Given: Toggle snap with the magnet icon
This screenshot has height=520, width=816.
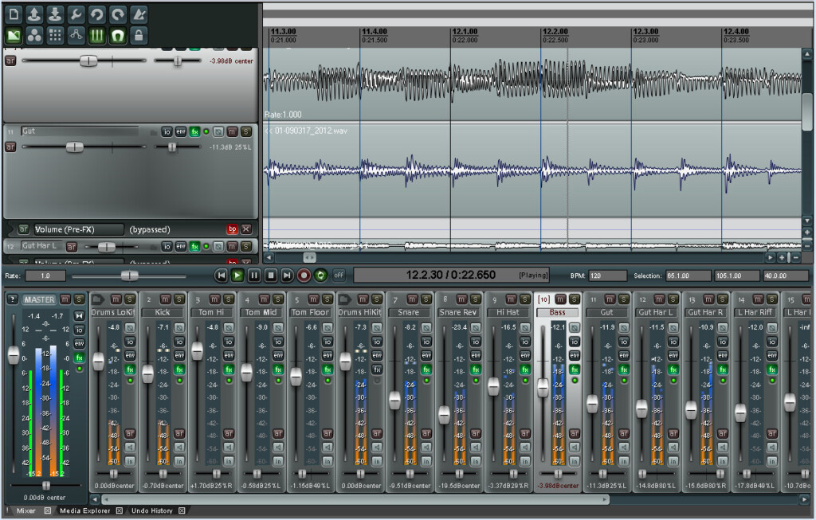Looking at the screenshot, I should tap(118, 35).
